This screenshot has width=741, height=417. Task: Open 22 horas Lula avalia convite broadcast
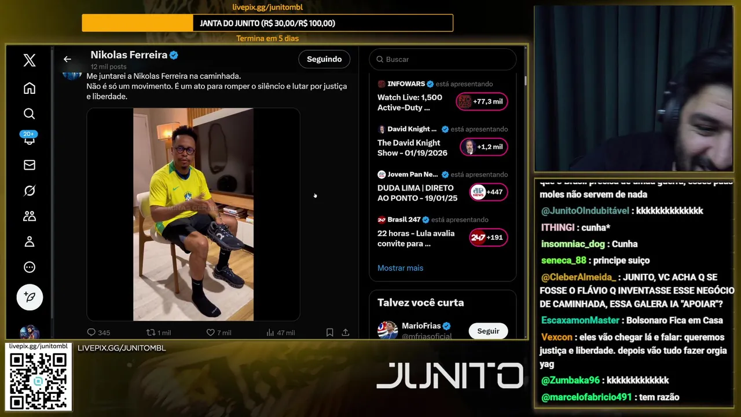pyautogui.click(x=416, y=238)
